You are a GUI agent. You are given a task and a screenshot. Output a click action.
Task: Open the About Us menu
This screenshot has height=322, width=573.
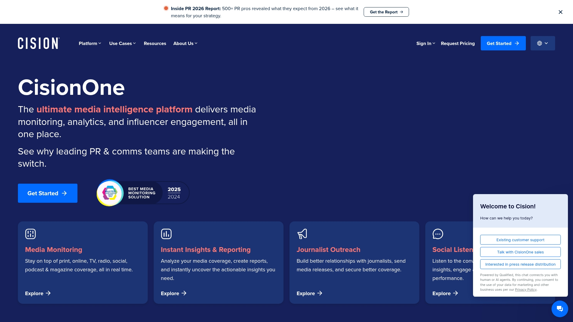coord(185,43)
